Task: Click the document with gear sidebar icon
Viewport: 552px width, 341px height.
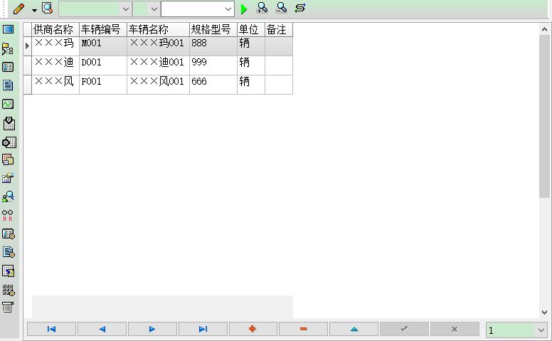Action: click(x=9, y=252)
